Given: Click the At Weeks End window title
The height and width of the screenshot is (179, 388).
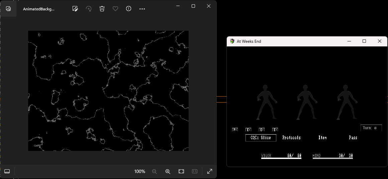Looking at the screenshot, I should click(x=249, y=41).
